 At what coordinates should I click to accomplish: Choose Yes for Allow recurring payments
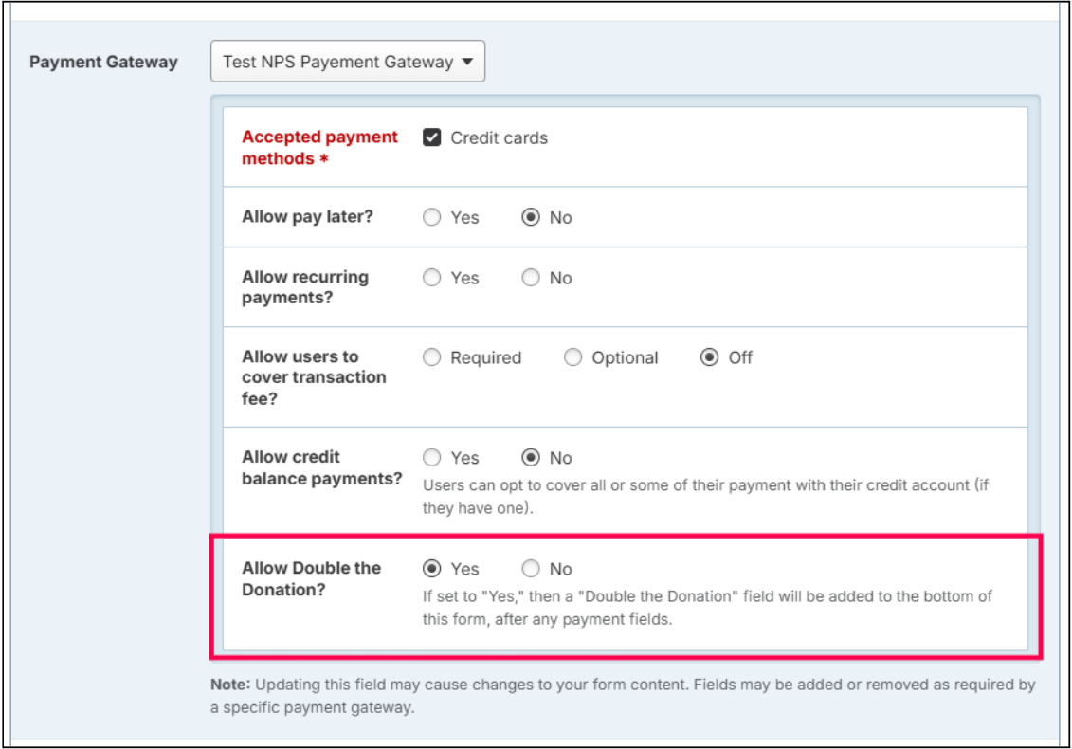432,278
